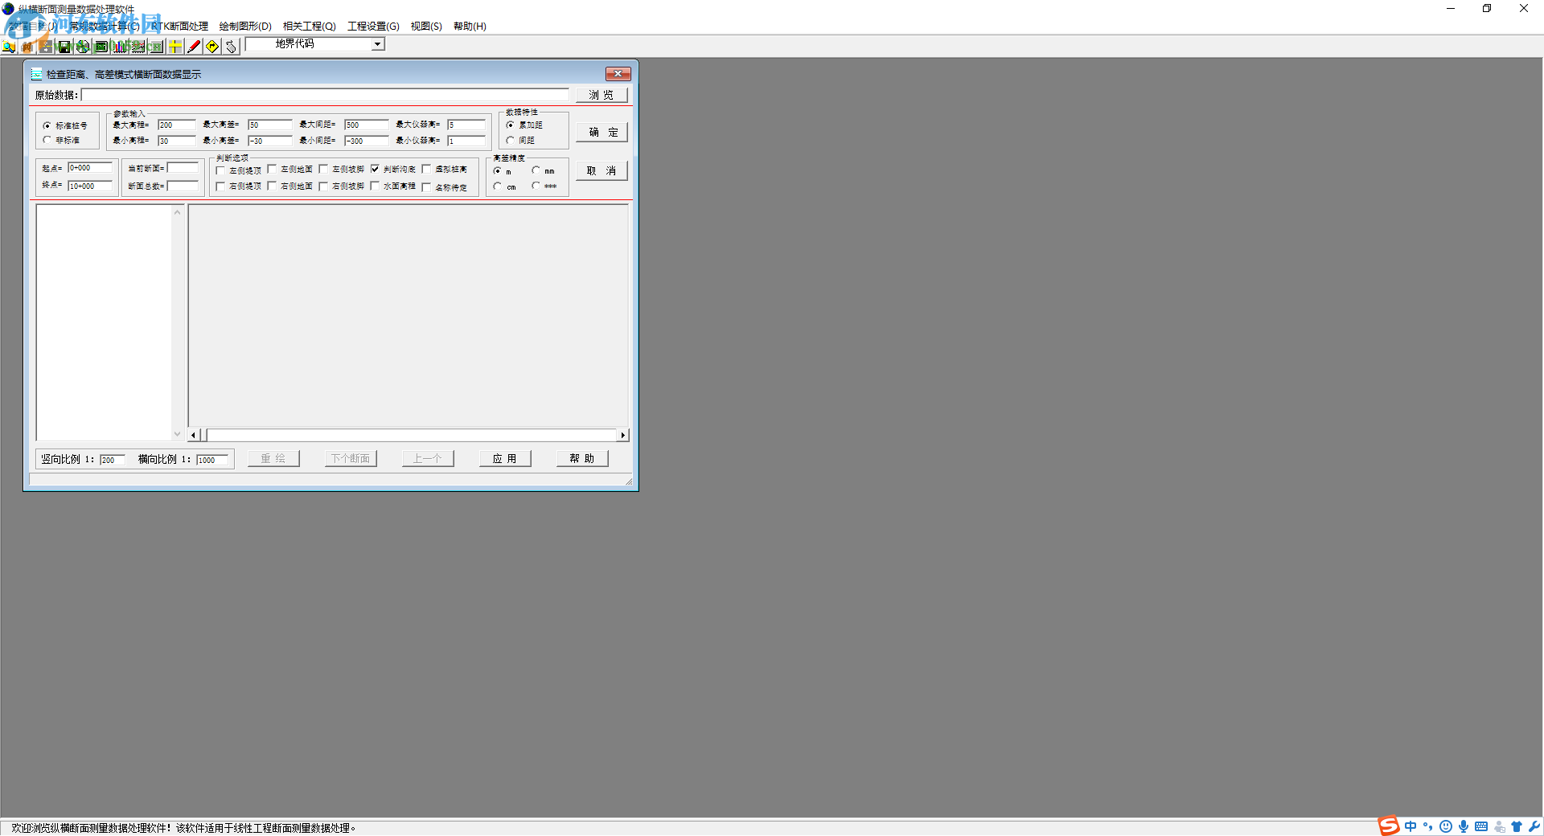This screenshot has height=836, width=1544.
Task: Click the bar chart toolbar icon
Action: click(120, 47)
